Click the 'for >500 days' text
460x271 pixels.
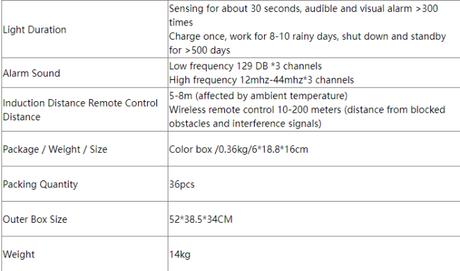tap(200, 50)
